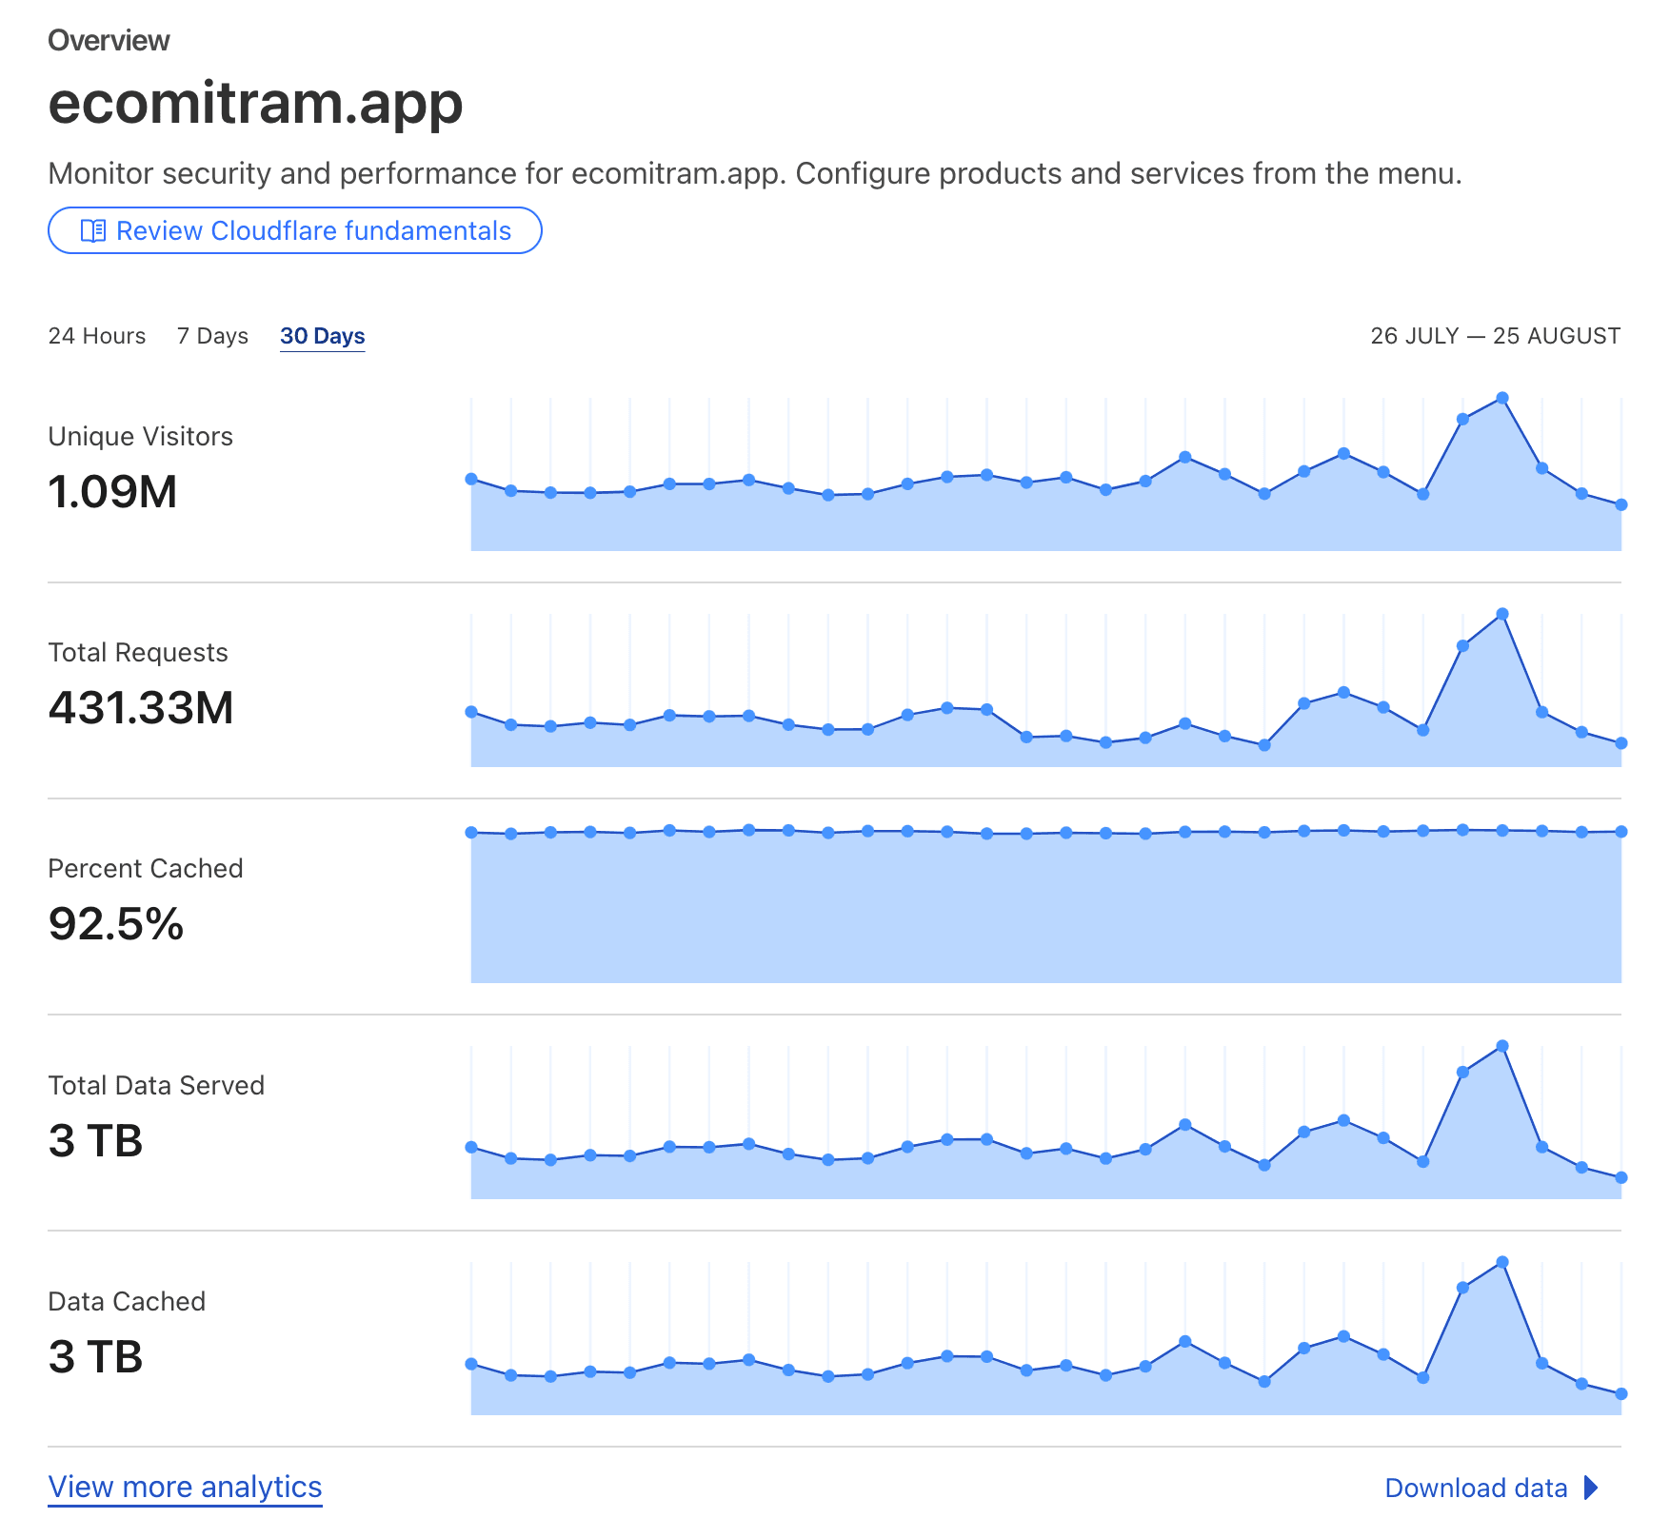
Task: Click the Download data link
Action: coord(1476,1488)
